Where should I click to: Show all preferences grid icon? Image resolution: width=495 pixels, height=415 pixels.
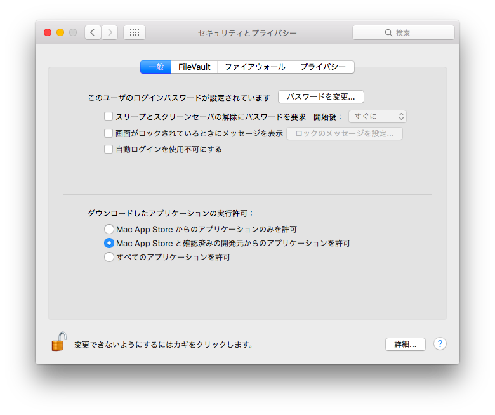coord(135,32)
